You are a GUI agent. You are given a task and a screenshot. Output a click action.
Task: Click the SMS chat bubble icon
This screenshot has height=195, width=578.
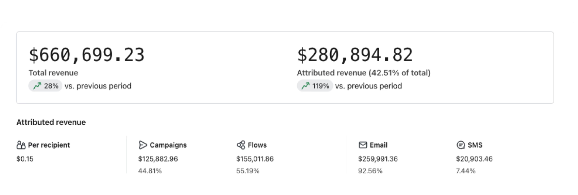pos(461,145)
